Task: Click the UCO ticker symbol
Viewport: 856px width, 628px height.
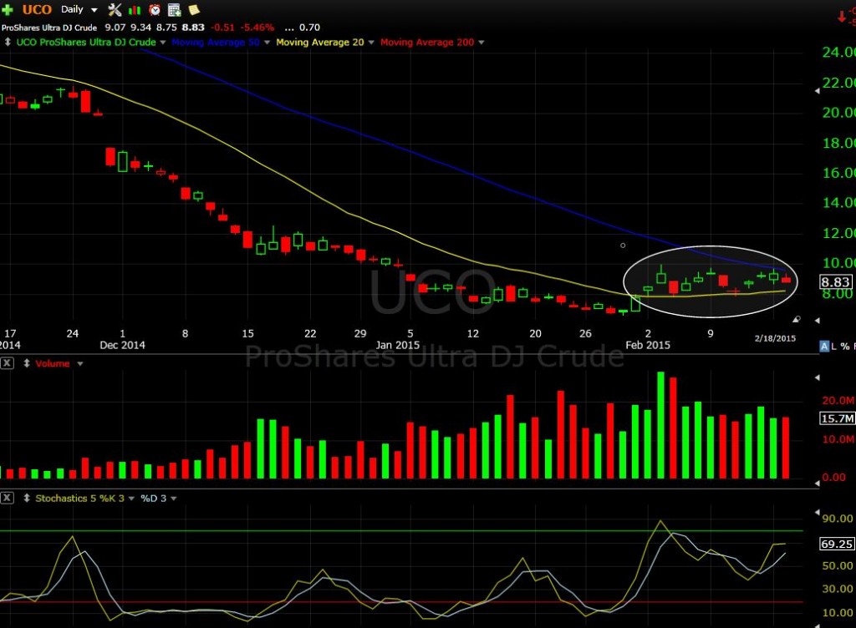Action: click(37, 10)
